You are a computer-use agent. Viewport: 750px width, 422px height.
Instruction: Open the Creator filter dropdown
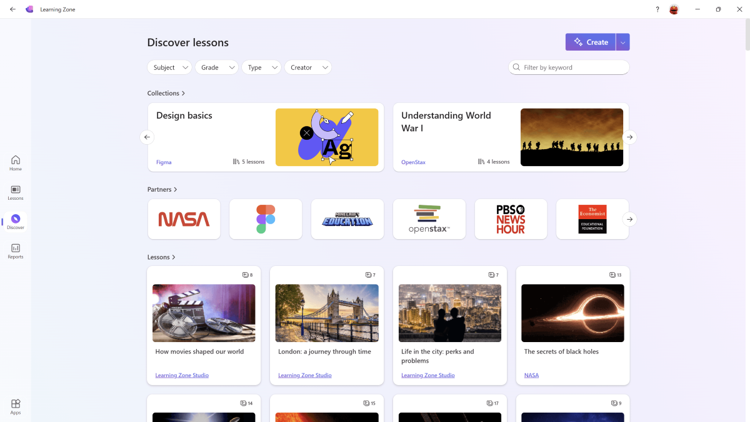307,67
